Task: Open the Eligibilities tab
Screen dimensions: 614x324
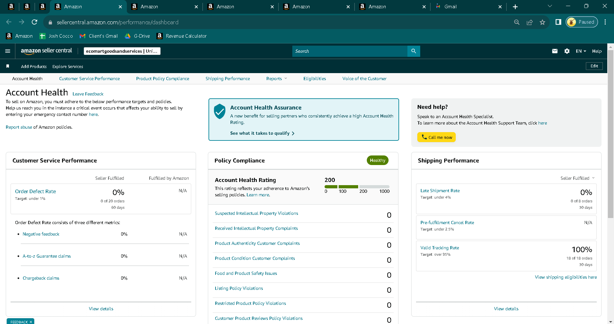Action: 315,79
